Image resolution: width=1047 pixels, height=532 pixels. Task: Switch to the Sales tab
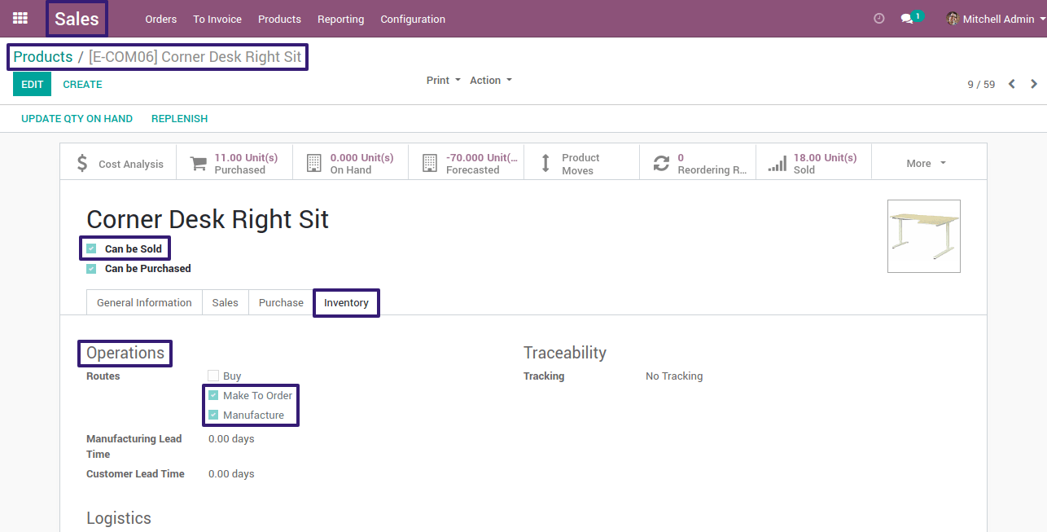pyautogui.click(x=226, y=302)
